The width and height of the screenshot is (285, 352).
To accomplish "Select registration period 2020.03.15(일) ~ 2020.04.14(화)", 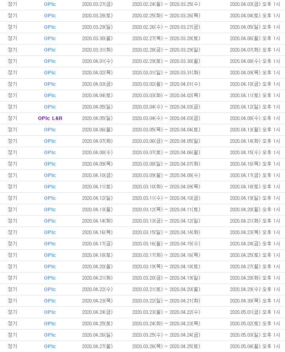I will click(166, 232).
